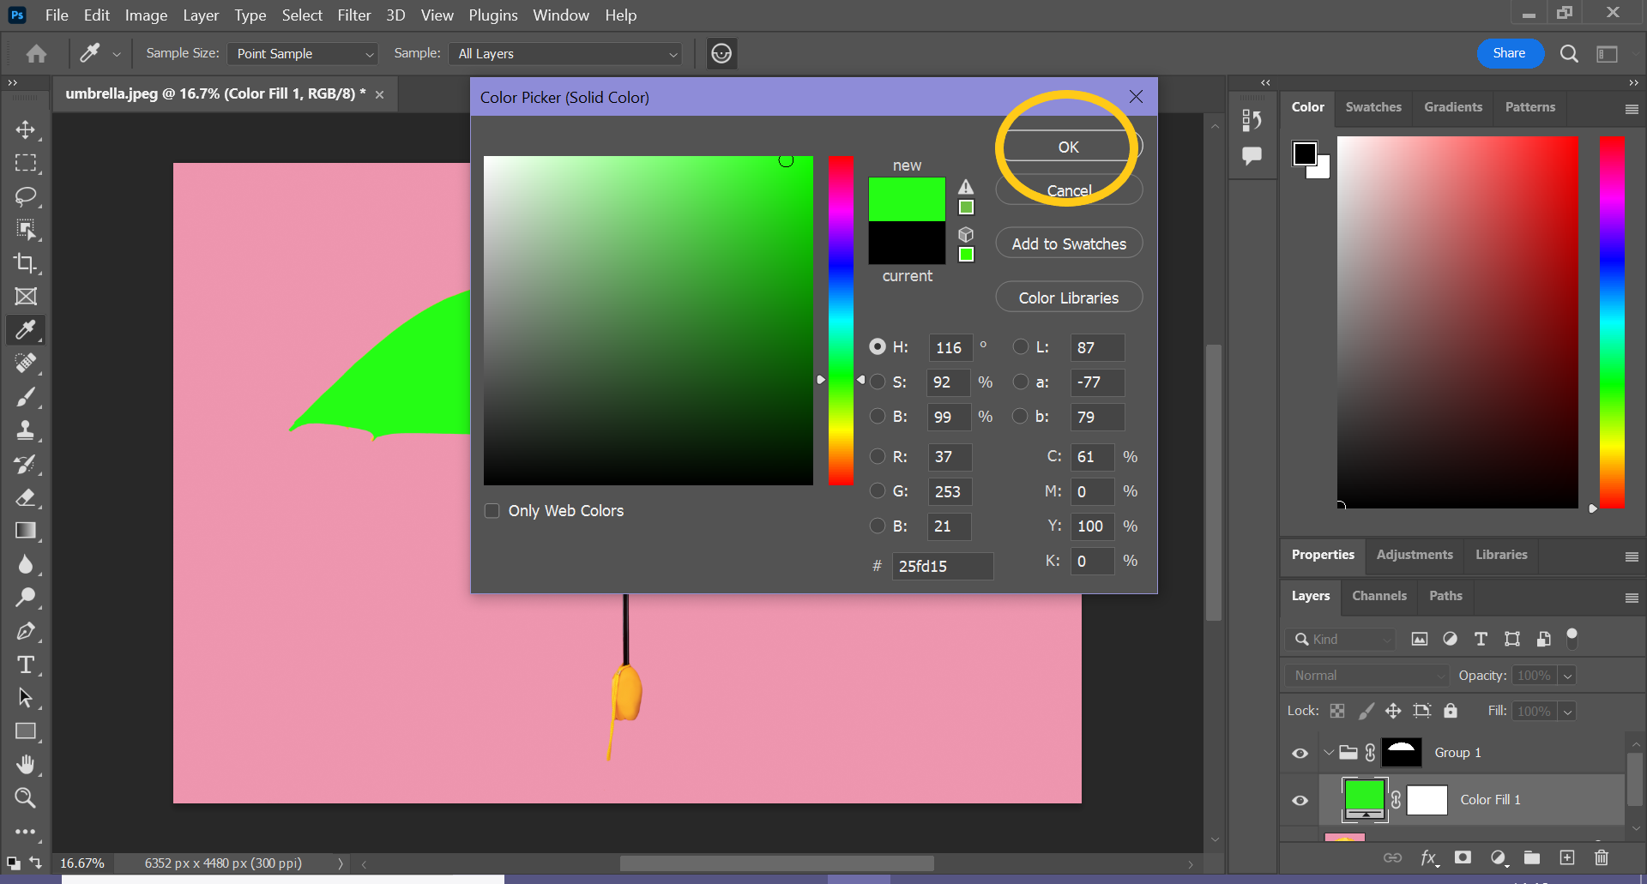
Task: Open the Sample Size dropdown
Action: [x=303, y=54]
